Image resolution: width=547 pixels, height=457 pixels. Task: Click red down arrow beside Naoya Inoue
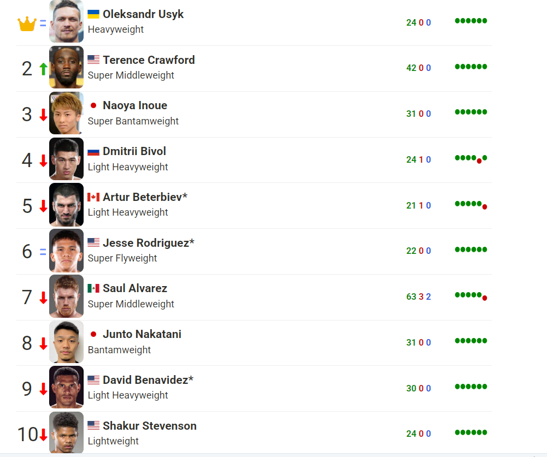[43, 115]
